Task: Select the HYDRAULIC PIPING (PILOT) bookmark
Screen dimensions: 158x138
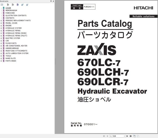Action: pos(16,36)
